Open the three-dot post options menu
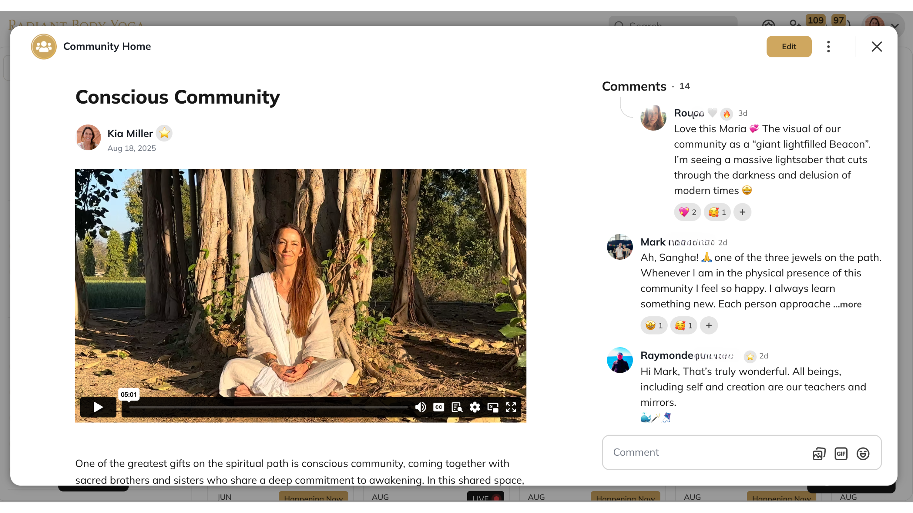913x513 pixels. pos(828,47)
